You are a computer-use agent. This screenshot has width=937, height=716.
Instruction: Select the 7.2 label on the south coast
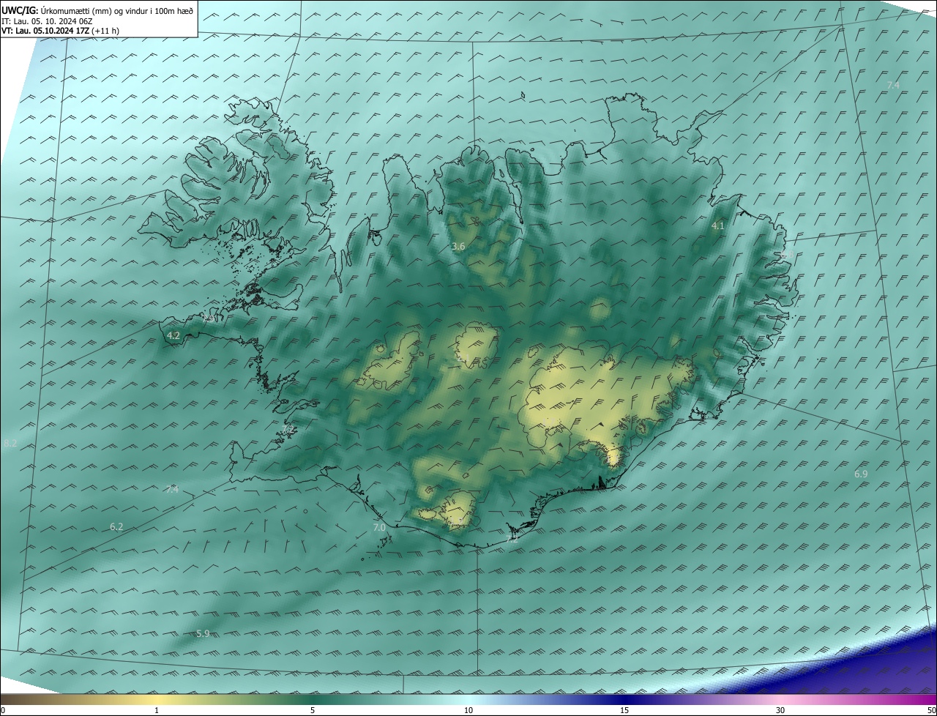[x=512, y=539]
